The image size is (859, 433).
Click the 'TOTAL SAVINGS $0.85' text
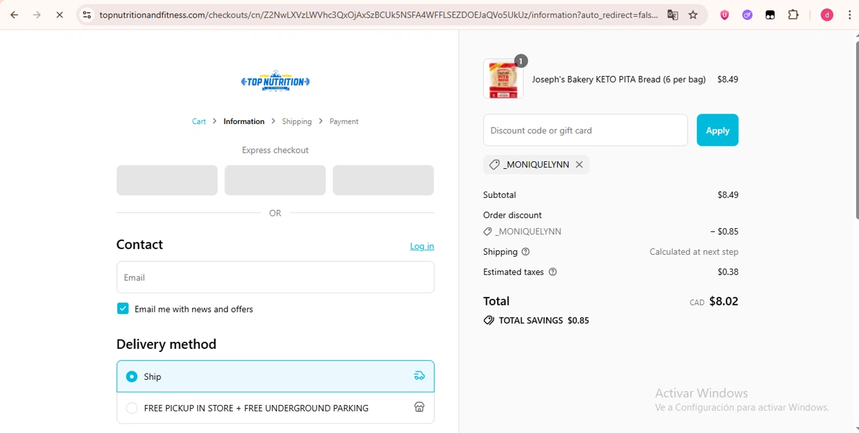543,320
